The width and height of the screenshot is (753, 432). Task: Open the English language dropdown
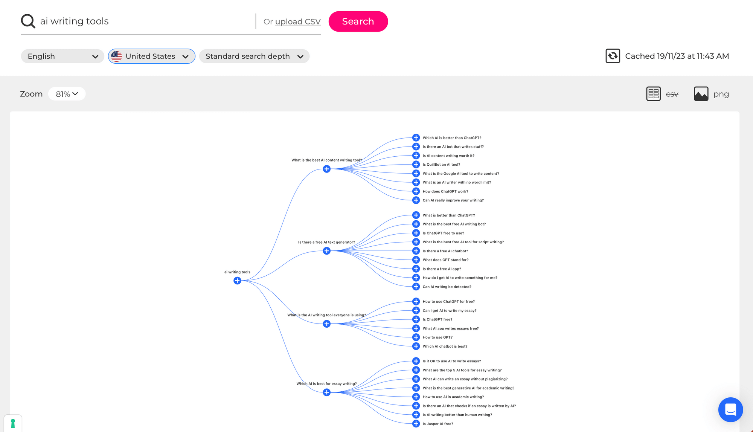tap(62, 56)
